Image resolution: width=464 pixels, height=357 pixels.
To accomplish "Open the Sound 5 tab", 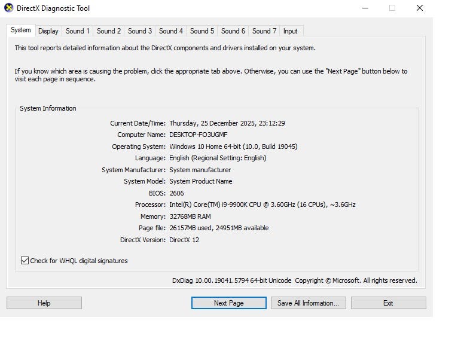I will coord(202,31).
